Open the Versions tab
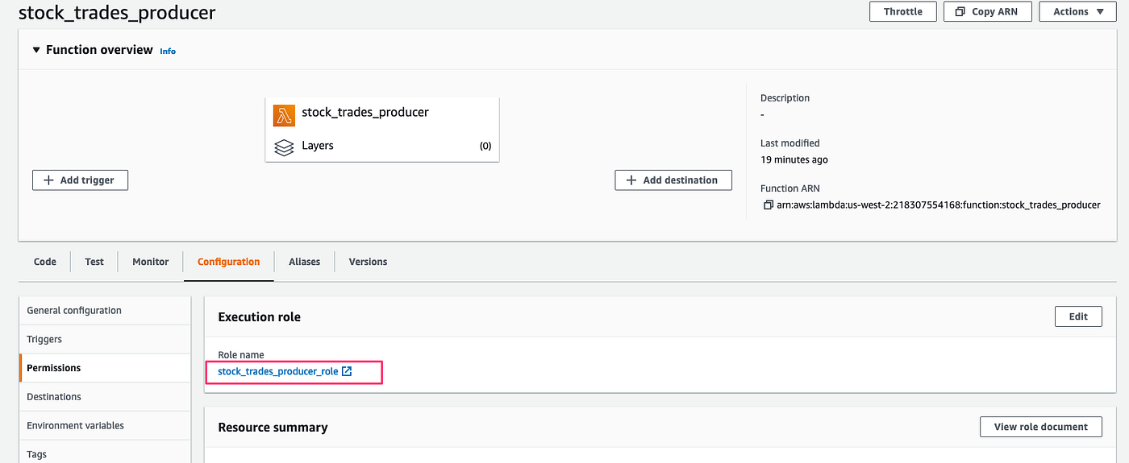 click(368, 262)
